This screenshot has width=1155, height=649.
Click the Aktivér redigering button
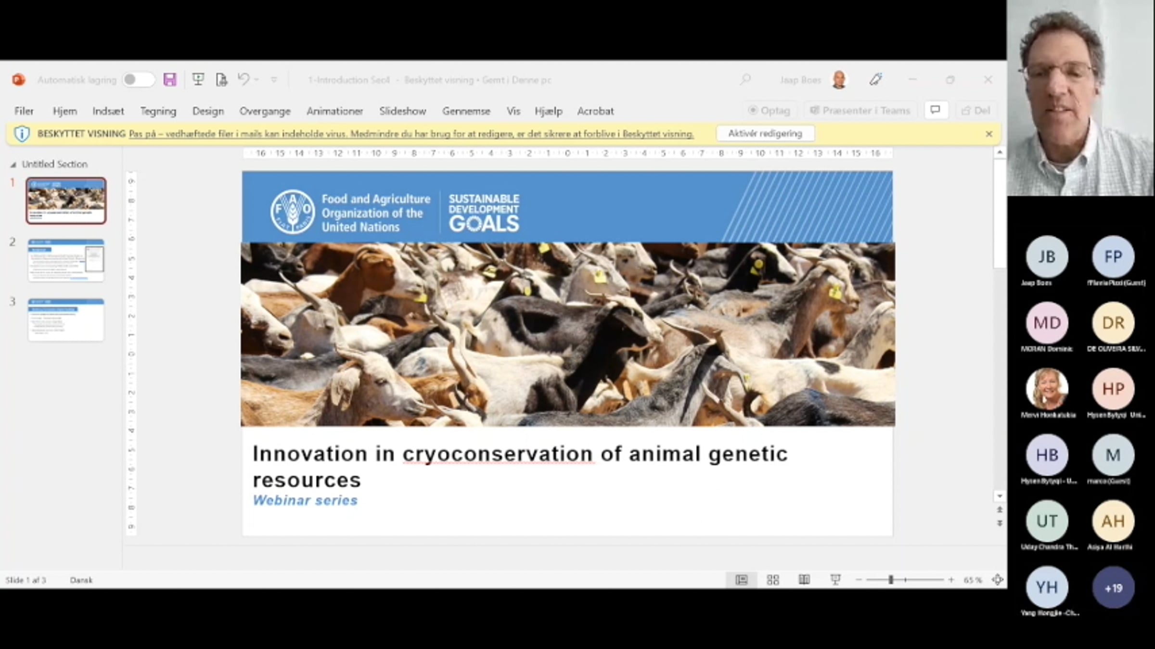click(765, 134)
